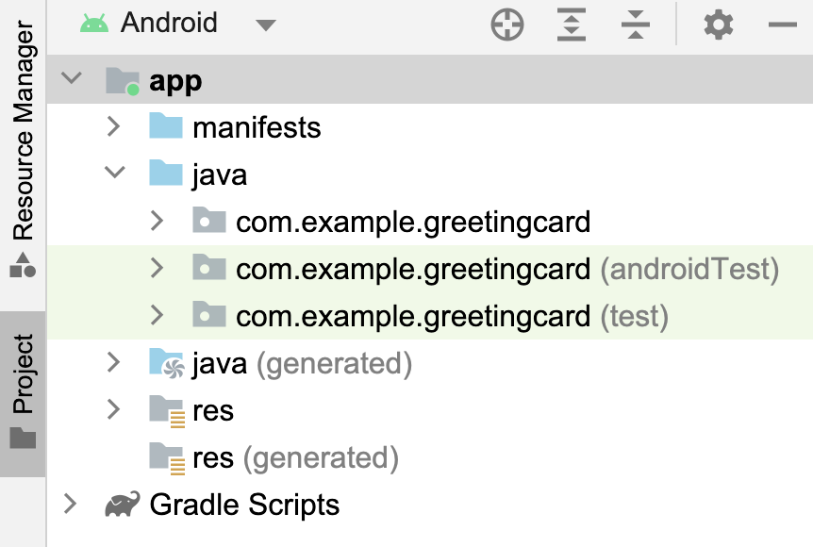
Task: Click the app module folder icon
Action: (x=123, y=81)
